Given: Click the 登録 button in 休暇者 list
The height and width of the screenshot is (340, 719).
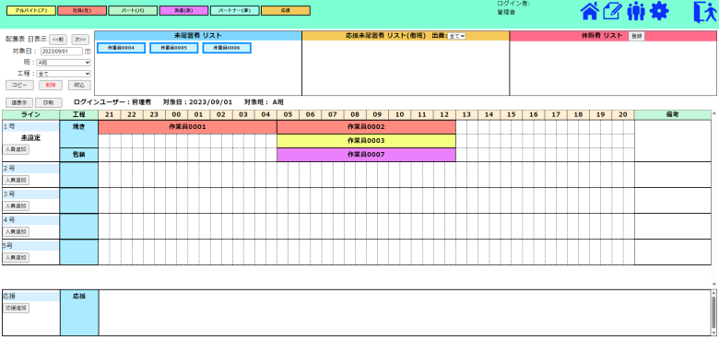Looking at the screenshot, I should [636, 36].
